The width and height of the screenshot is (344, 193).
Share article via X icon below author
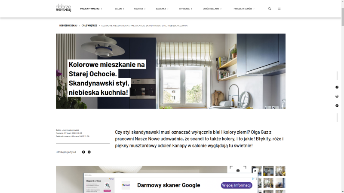point(89,152)
